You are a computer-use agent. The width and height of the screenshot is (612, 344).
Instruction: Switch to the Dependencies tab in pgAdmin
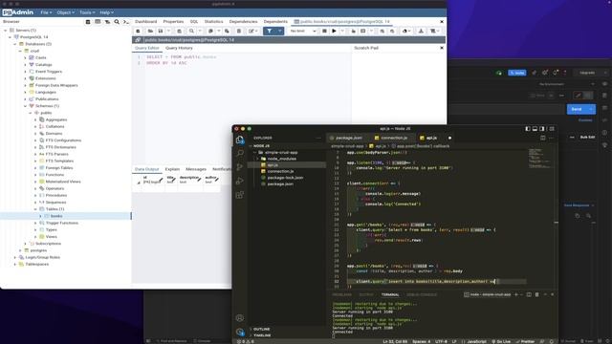point(243,21)
